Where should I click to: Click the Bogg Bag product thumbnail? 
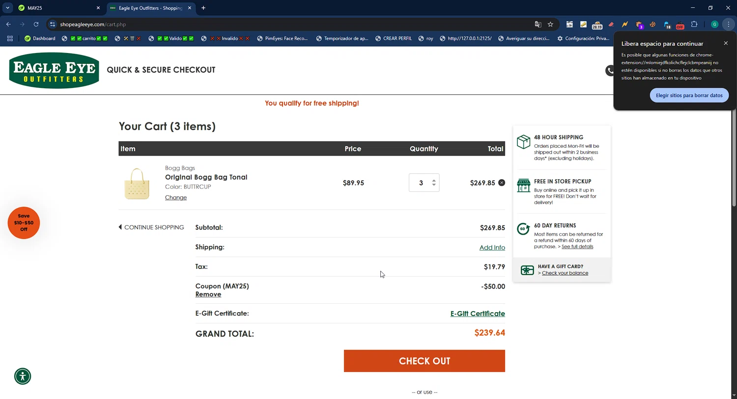(137, 184)
